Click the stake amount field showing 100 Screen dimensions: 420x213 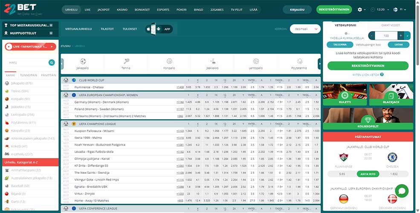(x=386, y=36)
